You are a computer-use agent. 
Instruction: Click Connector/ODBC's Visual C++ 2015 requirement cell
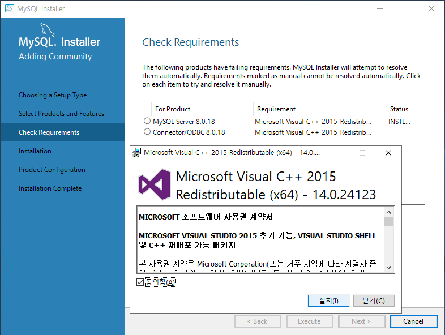pos(313,132)
